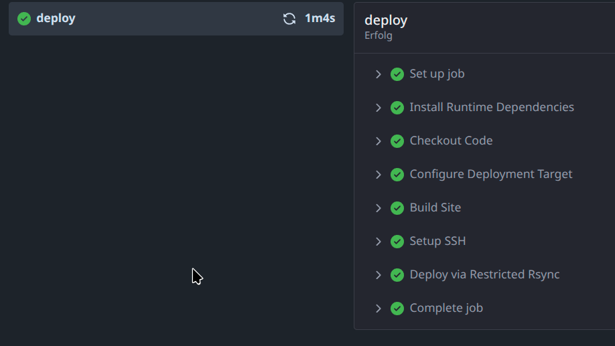The image size is (615, 346).
Task: Click the green check icon for Set up job
Action: point(397,74)
